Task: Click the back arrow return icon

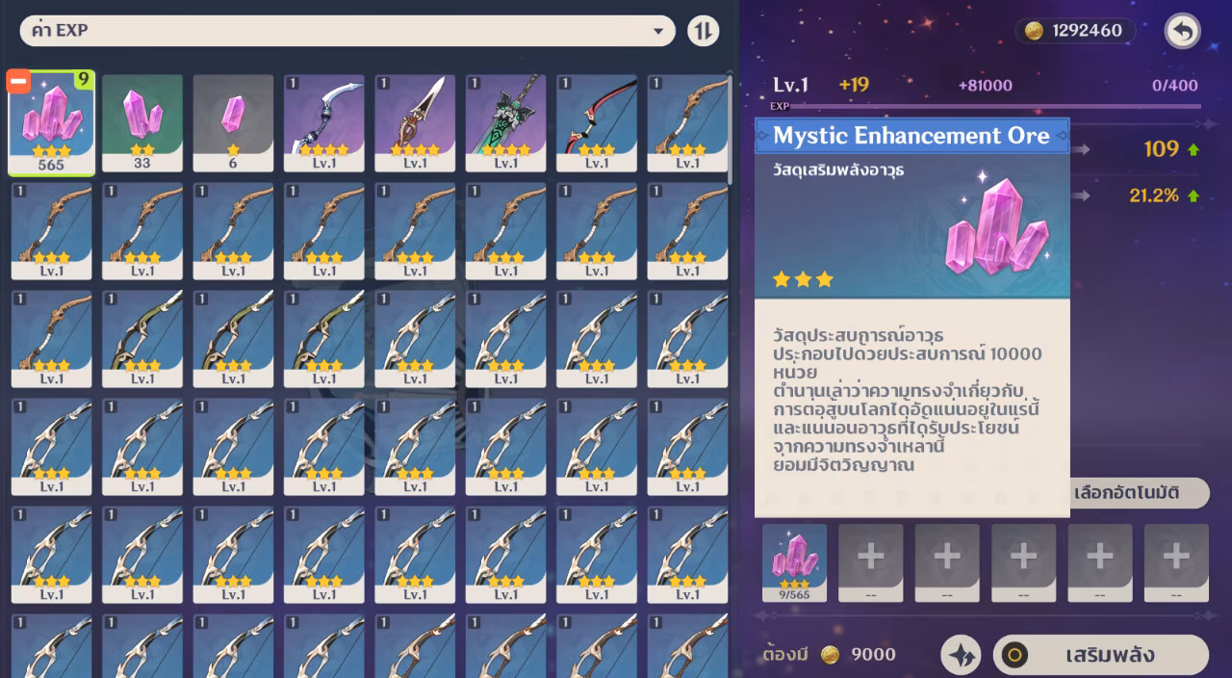Action: (x=1182, y=31)
